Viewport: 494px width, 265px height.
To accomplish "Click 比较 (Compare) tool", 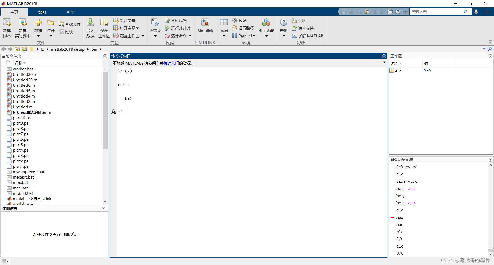I will click(66, 32).
